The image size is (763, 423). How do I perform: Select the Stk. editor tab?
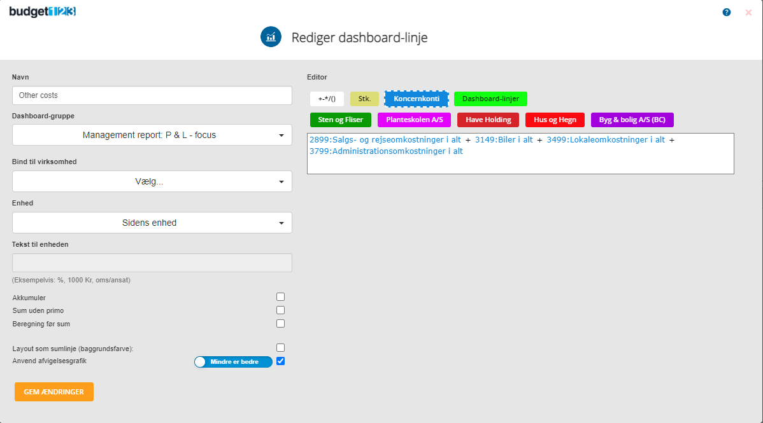[x=364, y=99]
